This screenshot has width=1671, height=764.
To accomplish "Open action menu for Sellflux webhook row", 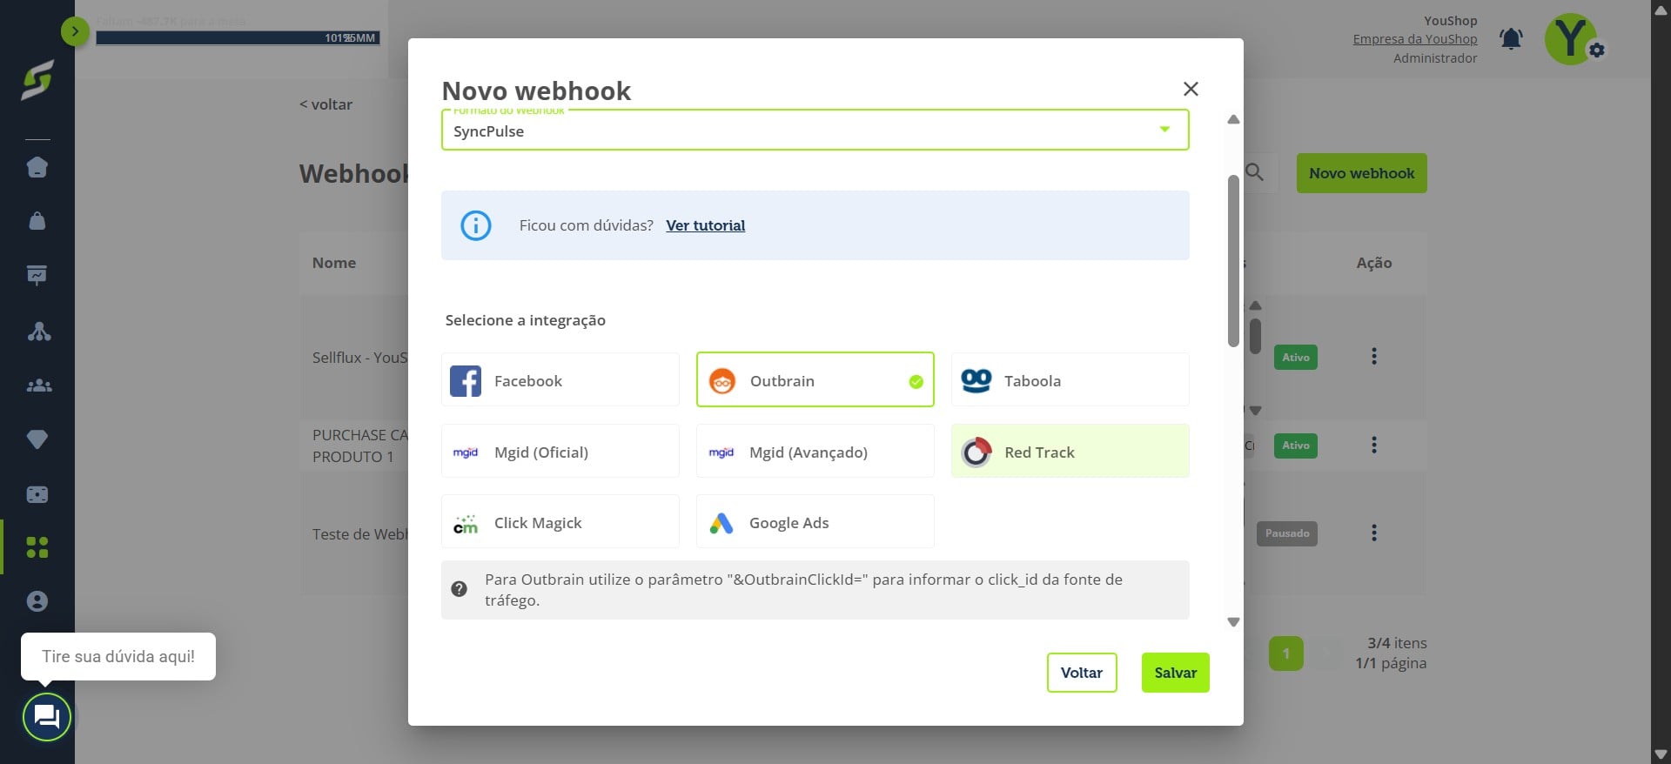I will coord(1373,356).
